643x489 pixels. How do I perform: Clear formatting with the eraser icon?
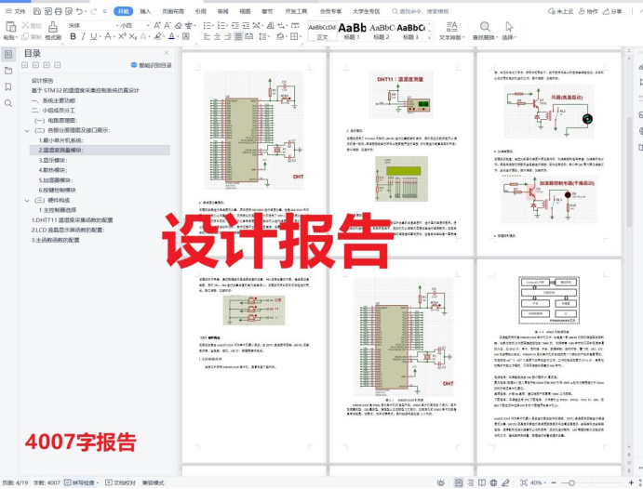click(179, 25)
